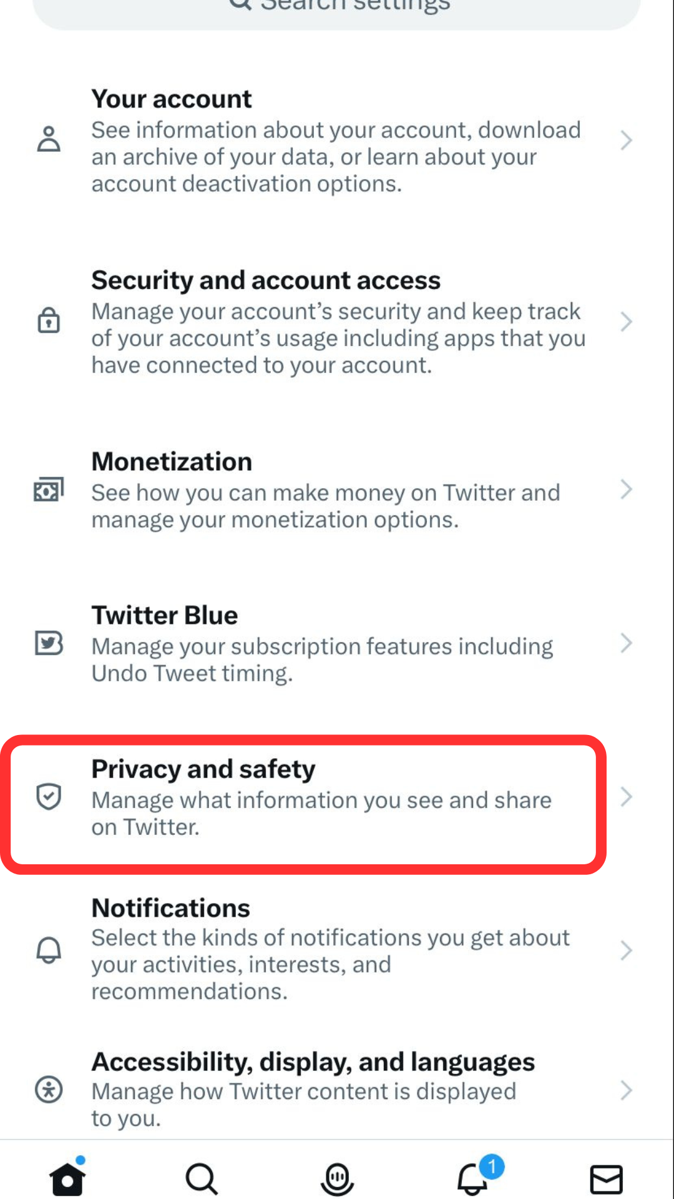Expand Your account chevron arrow
Image resolution: width=674 pixels, height=1199 pixels.
(627, 140)
